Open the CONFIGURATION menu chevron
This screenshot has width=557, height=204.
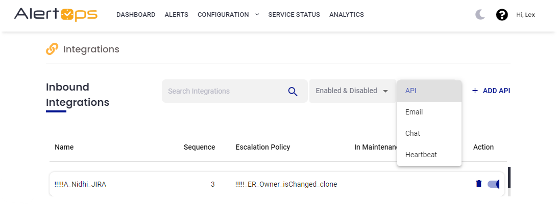(257, 15)
